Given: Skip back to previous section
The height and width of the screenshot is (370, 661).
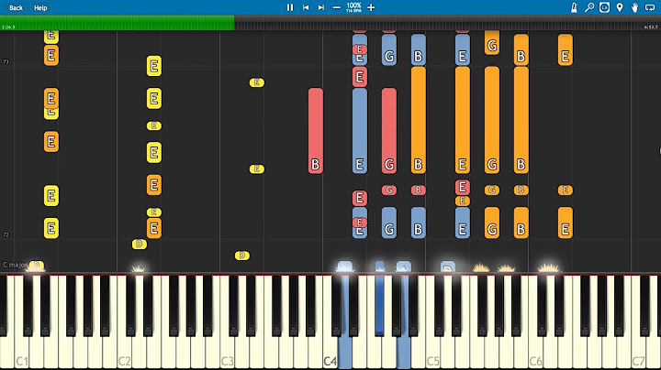Looking at the screenshot, I should (x=306, y=7).
